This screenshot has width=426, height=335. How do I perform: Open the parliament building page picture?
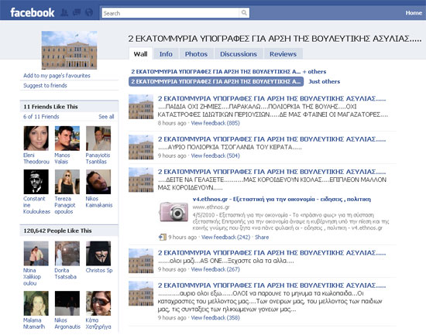(x=69, y=50)
